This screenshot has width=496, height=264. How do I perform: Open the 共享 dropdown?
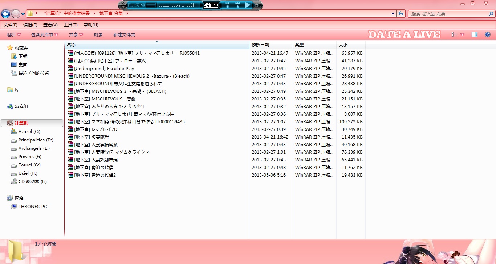pos(76,35)
